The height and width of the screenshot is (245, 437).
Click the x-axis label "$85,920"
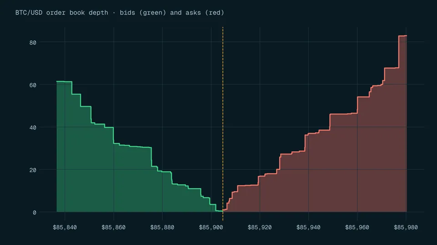pyautogui.click(x=260, y=227)
